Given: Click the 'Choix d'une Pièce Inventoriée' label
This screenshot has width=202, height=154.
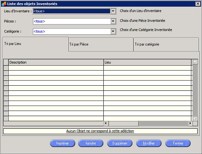Looking at the screenshot, I should tap(142, 21).
